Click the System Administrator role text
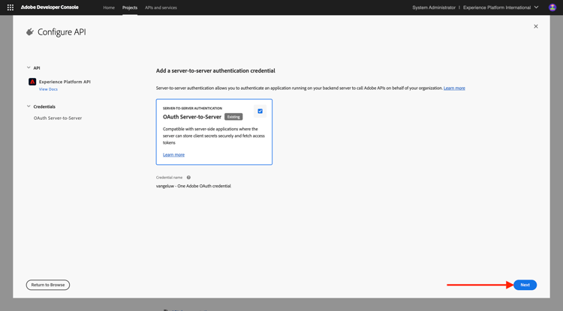 coord(434,7)
